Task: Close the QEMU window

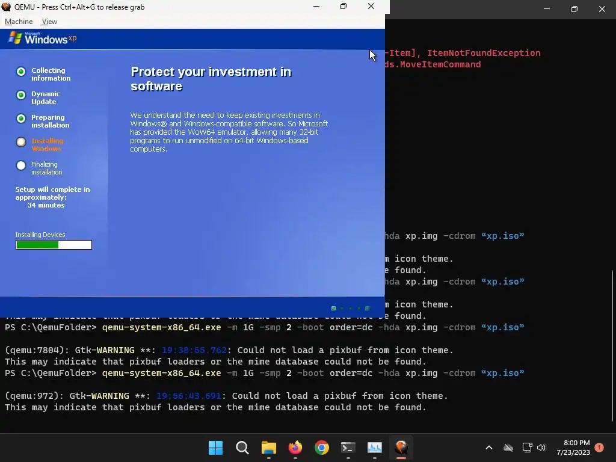Action: pyautogui.click(x=371, y=7)
